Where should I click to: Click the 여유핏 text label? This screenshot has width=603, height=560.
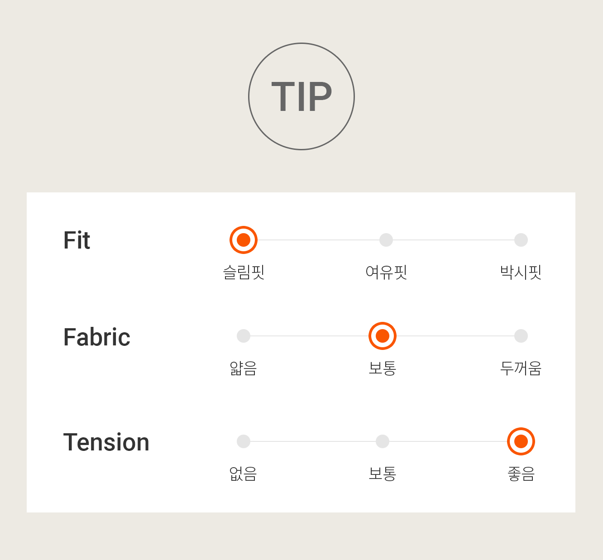pyautogui.click(x=386, y=272)
